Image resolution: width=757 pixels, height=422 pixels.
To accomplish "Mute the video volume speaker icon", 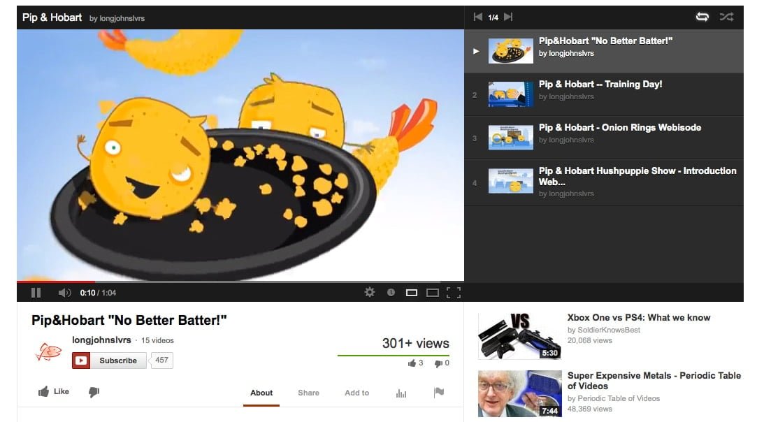I will pyautogui.click(x=64, y=293).
